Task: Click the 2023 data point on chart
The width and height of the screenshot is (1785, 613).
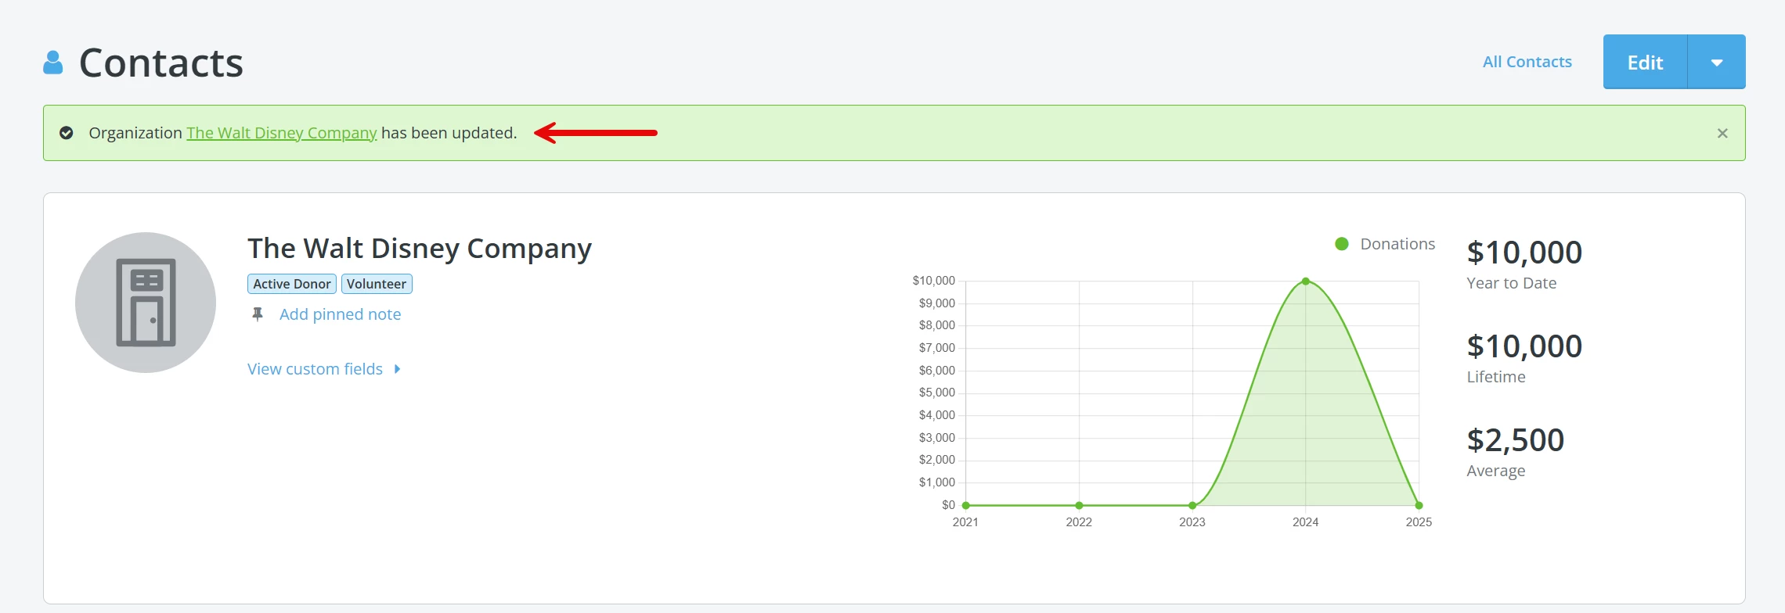Action: click(1192, 505)
